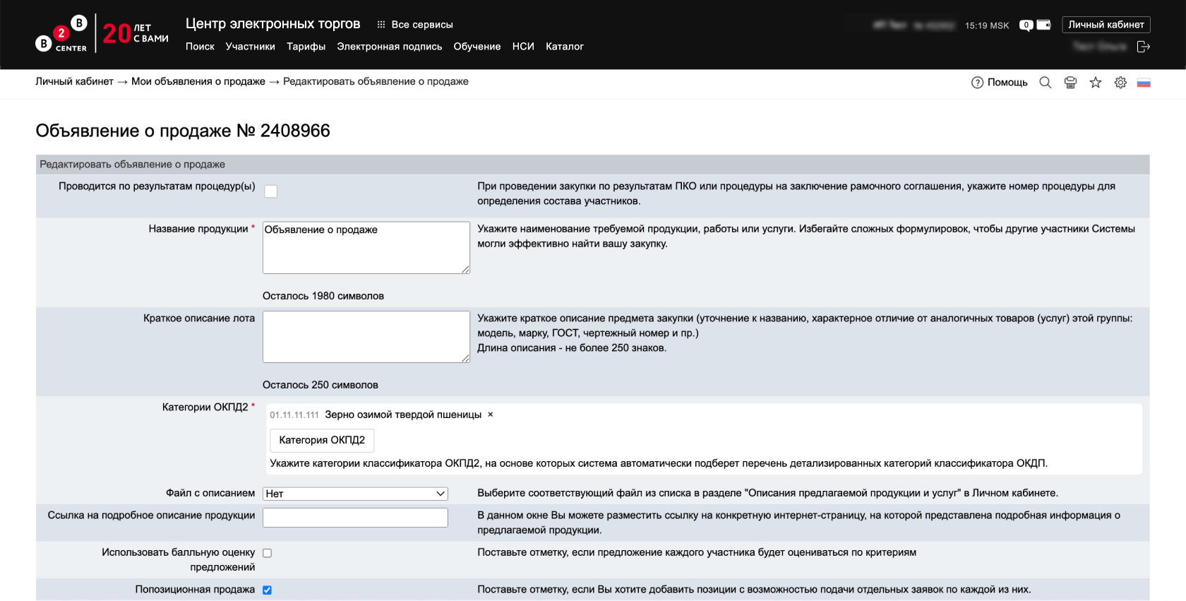This screenshot has width=1186, height=601.
Task: Open the notifications counter icon
Action: pyautogui.click(x=1026, y=25)
